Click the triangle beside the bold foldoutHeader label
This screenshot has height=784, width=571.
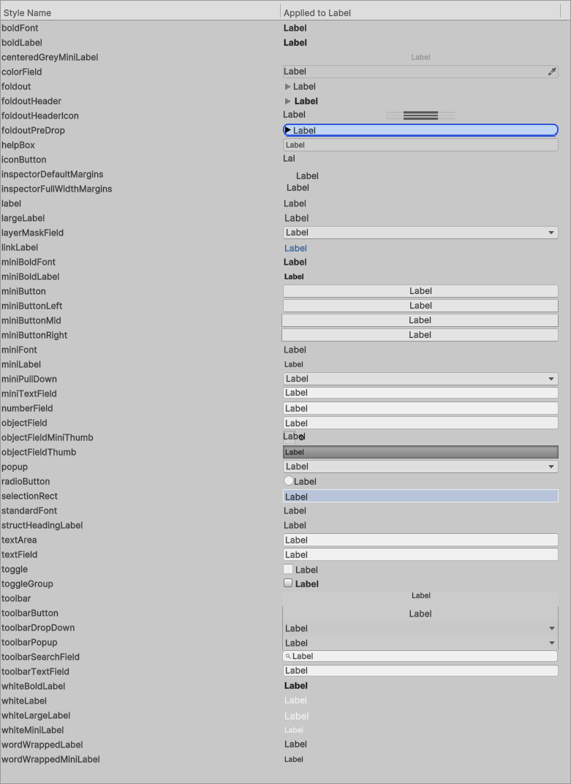click(x=288, y=101)
